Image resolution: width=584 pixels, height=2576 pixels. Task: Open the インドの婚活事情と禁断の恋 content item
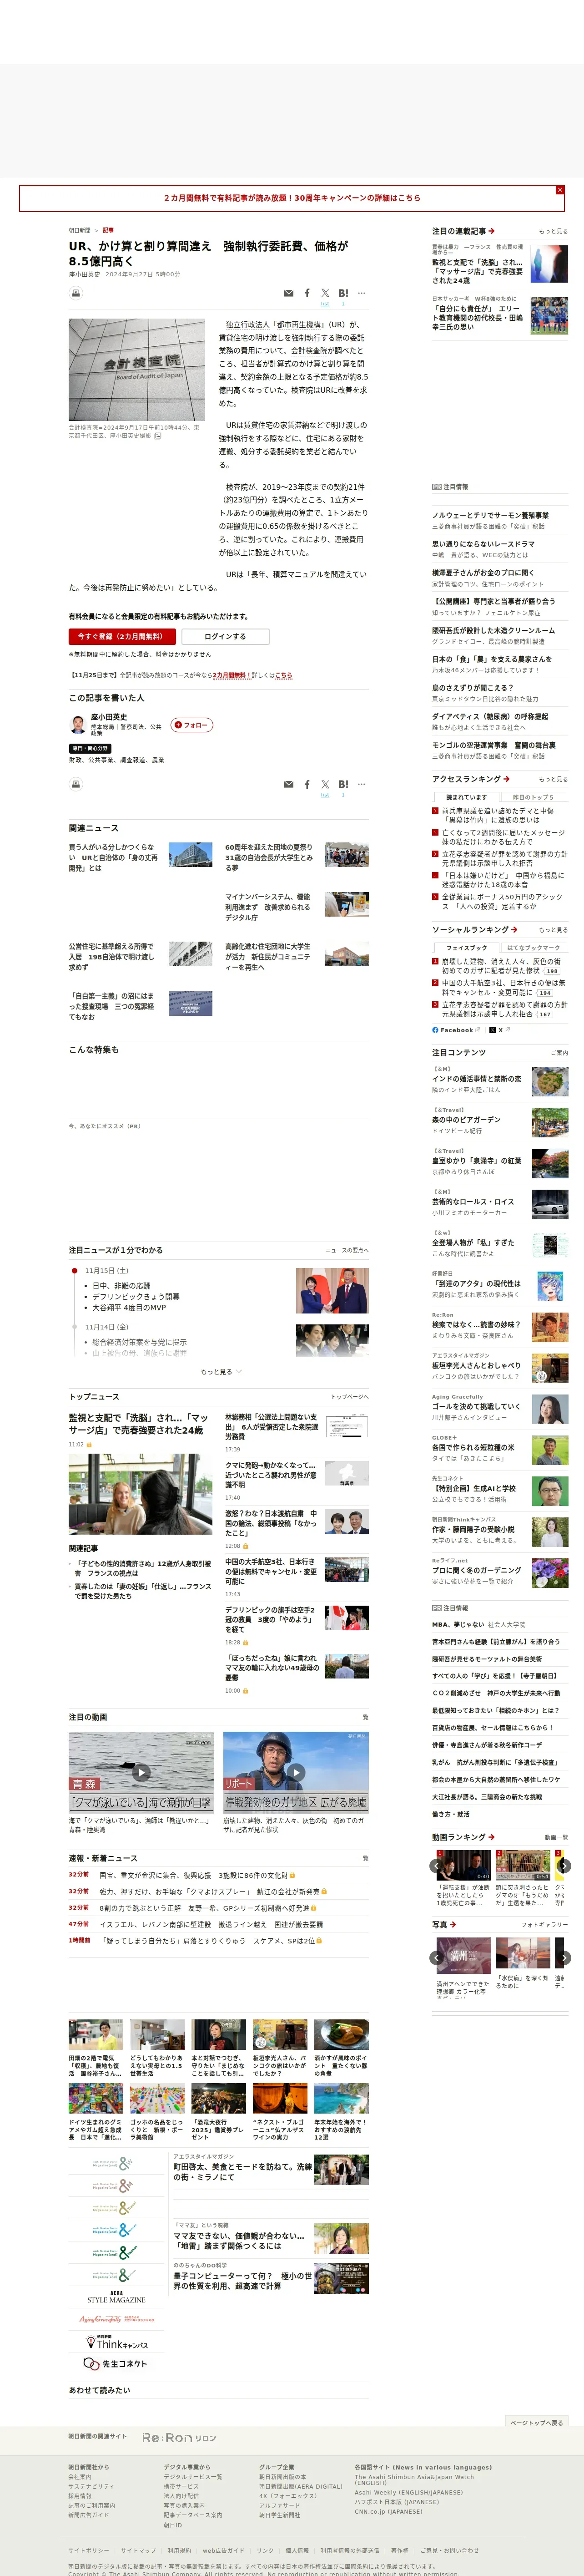[x=476, y=1079]
